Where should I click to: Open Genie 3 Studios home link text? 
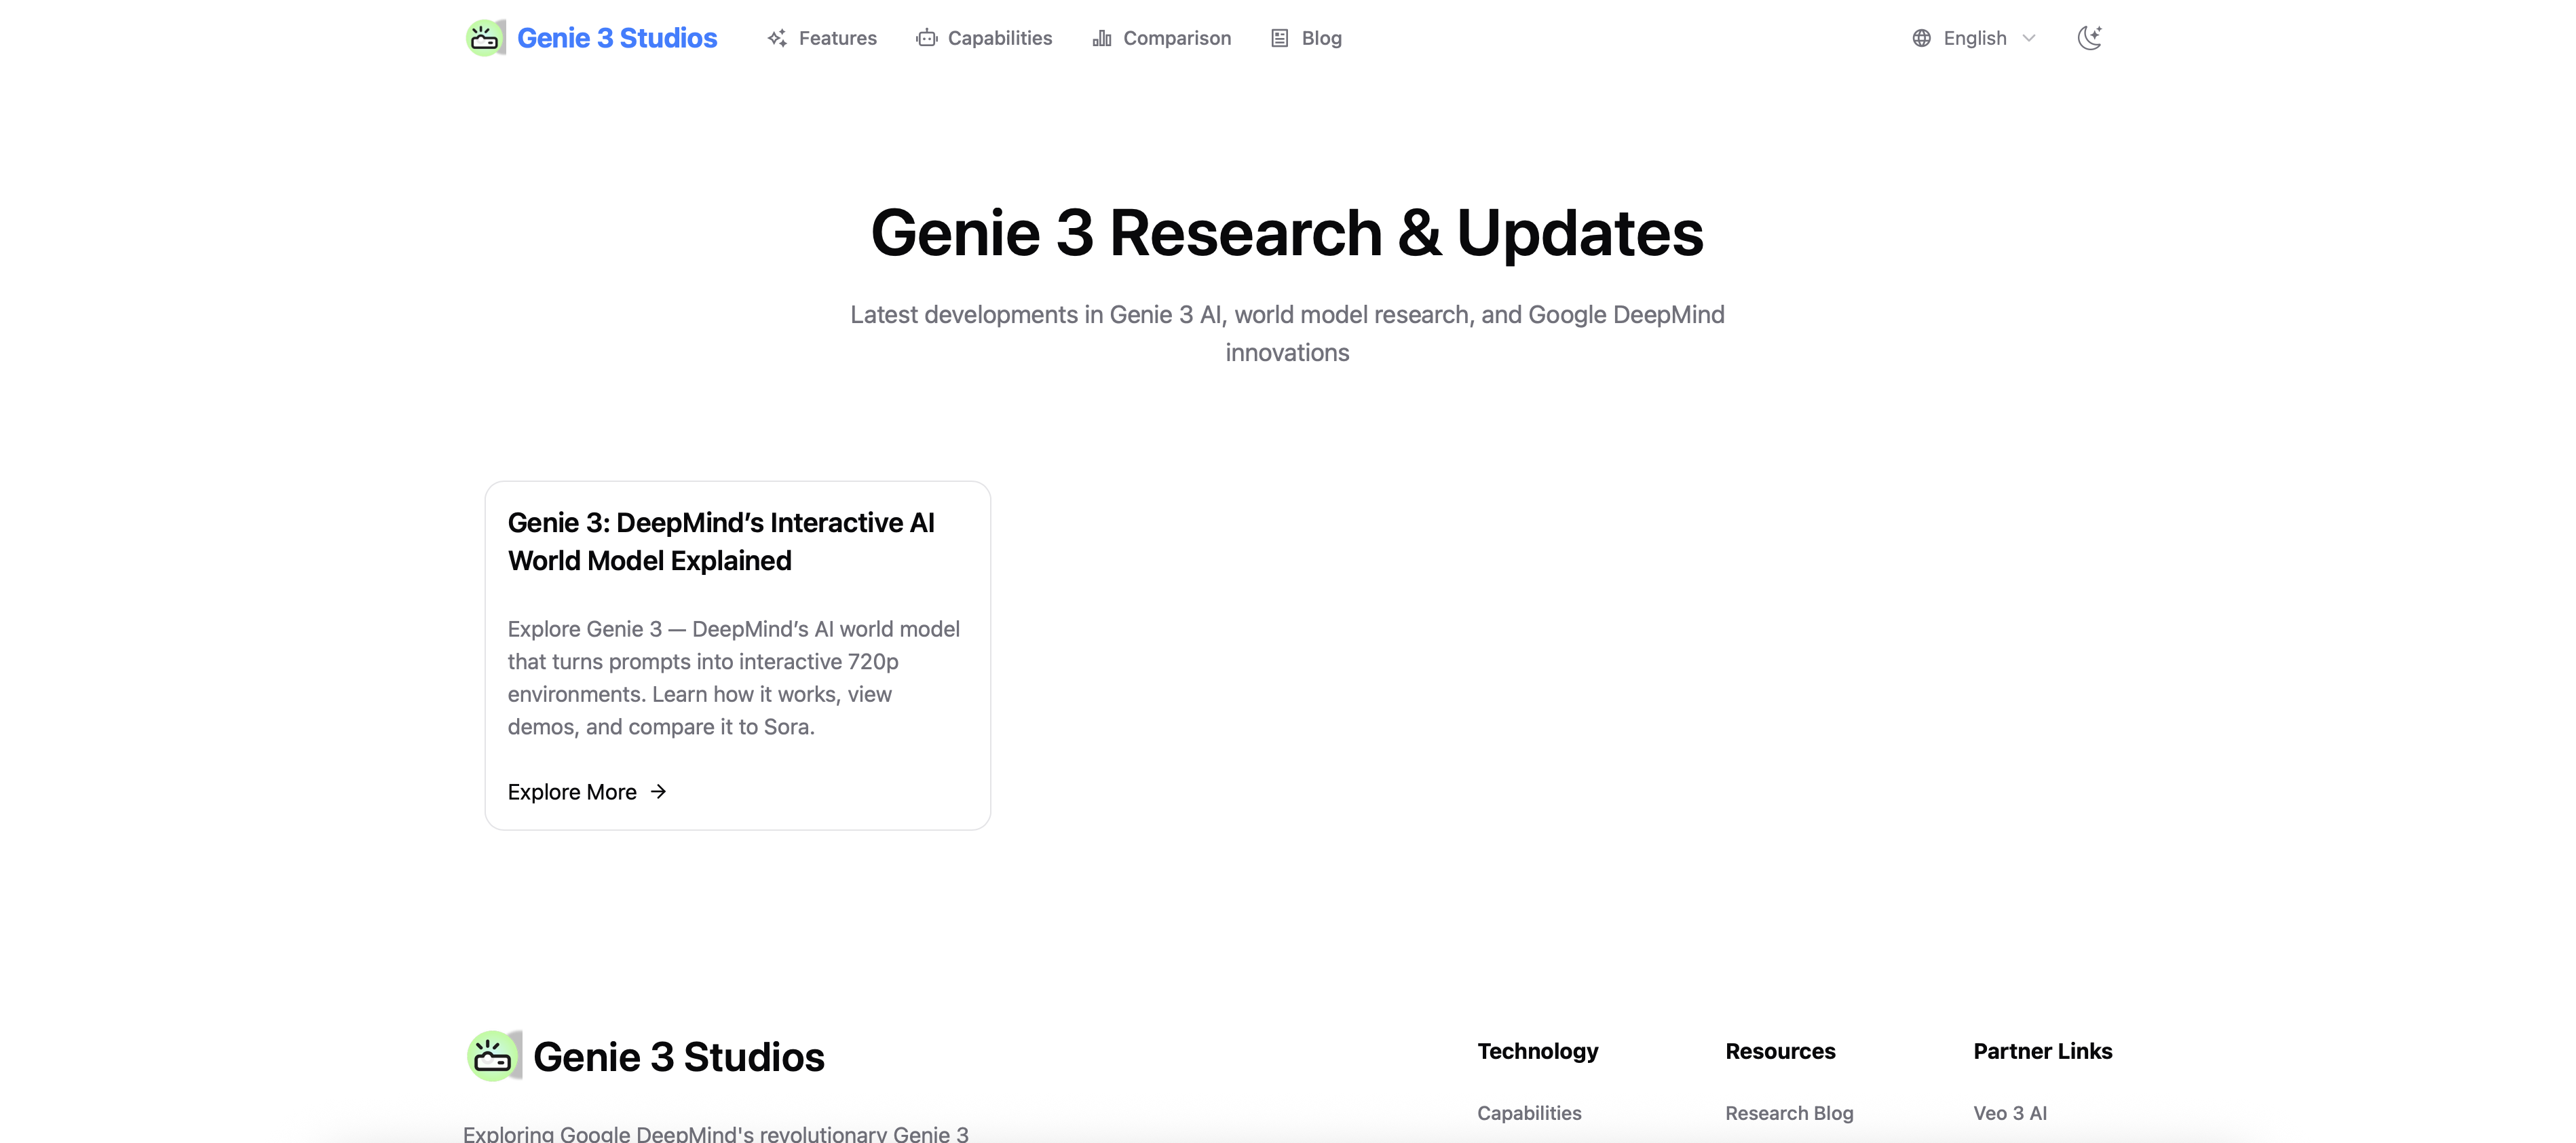[x=617, y=38]
